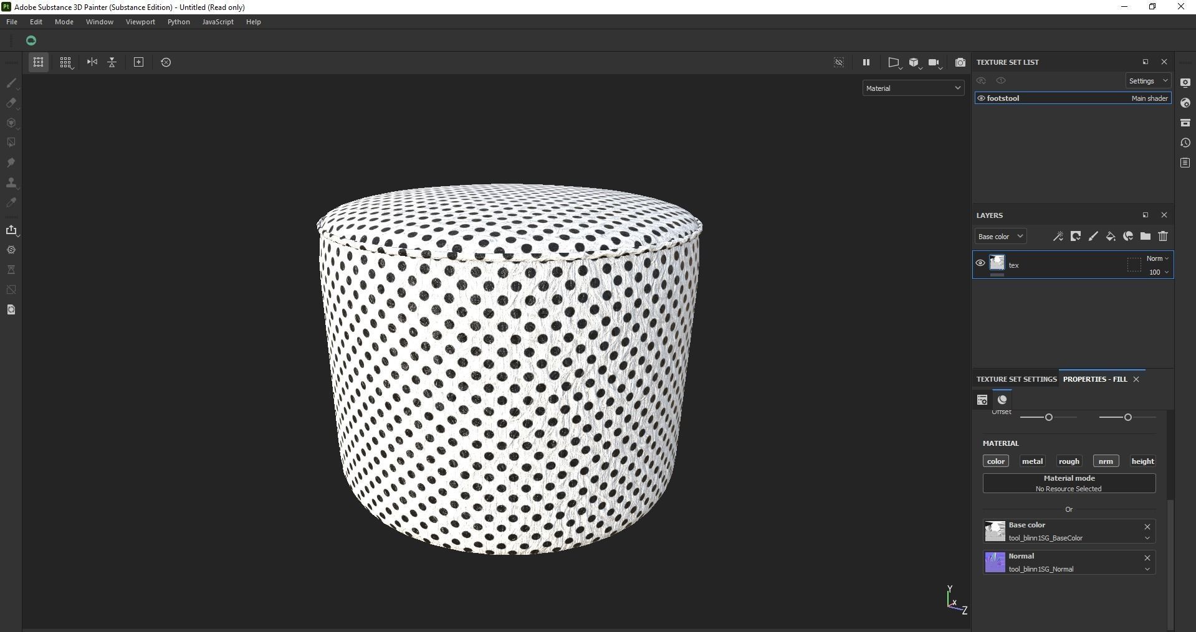Screen dimensions: 1196x632
Task: Click the add effect magic wand icon
Action: pyautogui.click(x=1058, y=237)
